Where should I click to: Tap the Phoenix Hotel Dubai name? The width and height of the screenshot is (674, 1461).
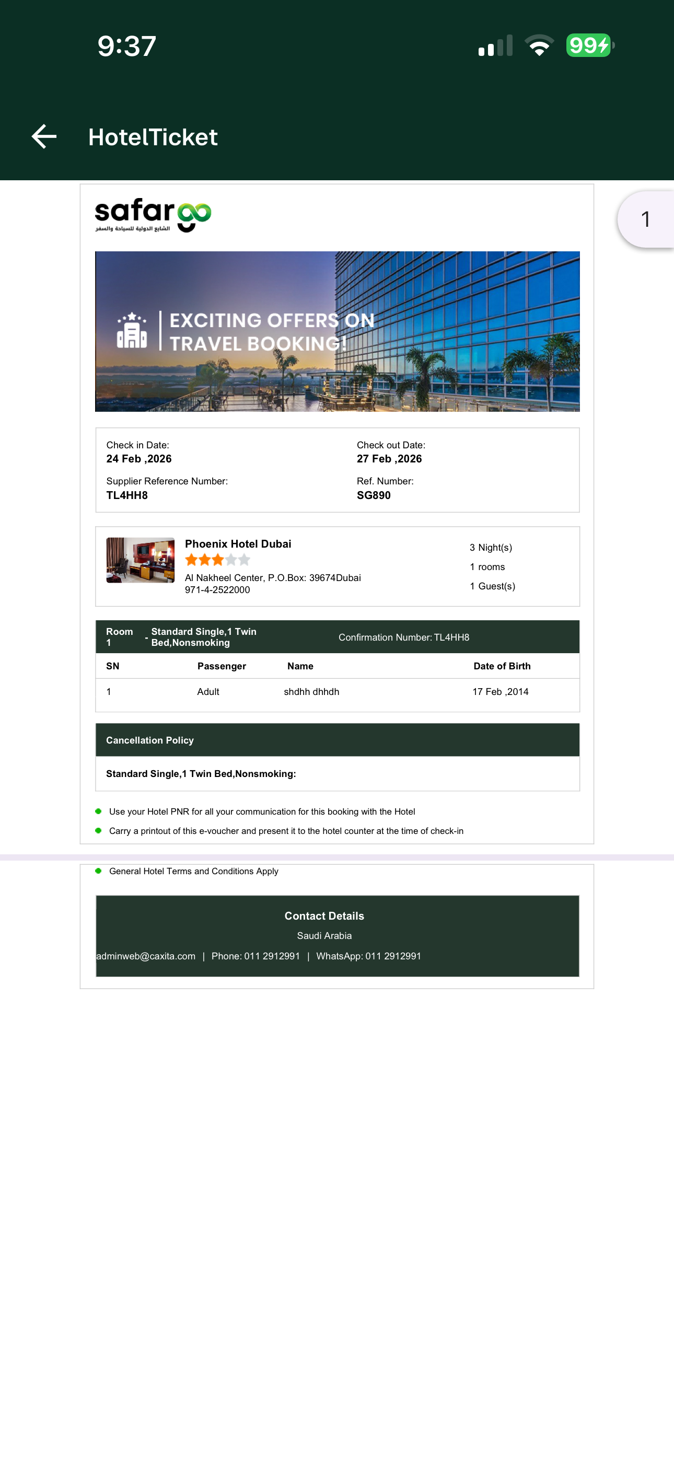point(238,544)
